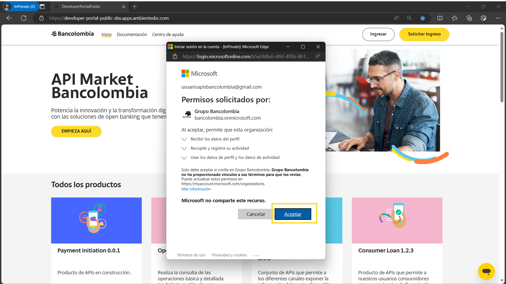The image size is (506, 284).
Task: Open the 'Más información' link
Action: 196,189
